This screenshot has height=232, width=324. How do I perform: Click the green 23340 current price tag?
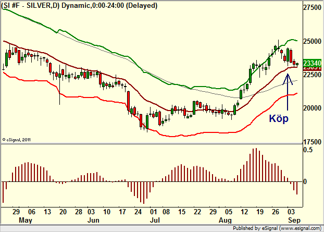(312, 63)
